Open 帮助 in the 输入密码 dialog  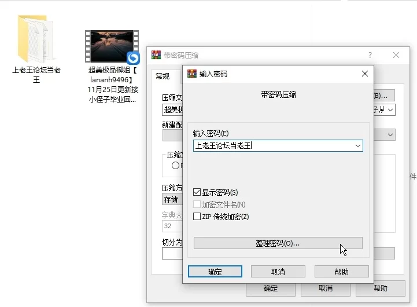pyautogui.click(x=341, y=272)
